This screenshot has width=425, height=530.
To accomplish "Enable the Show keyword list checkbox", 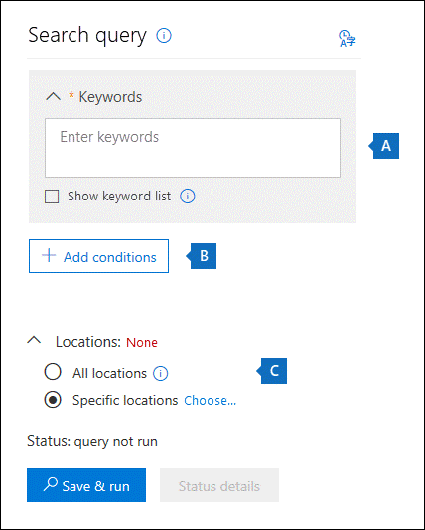I will point(52,197).
